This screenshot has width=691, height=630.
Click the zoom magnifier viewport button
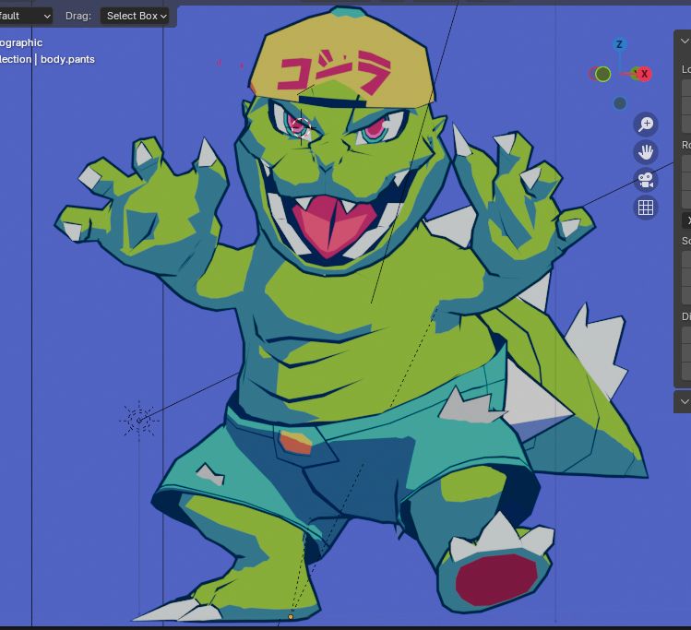click(646, 124)
